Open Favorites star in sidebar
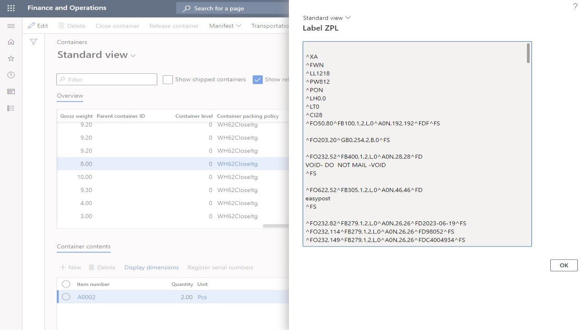 11,58
